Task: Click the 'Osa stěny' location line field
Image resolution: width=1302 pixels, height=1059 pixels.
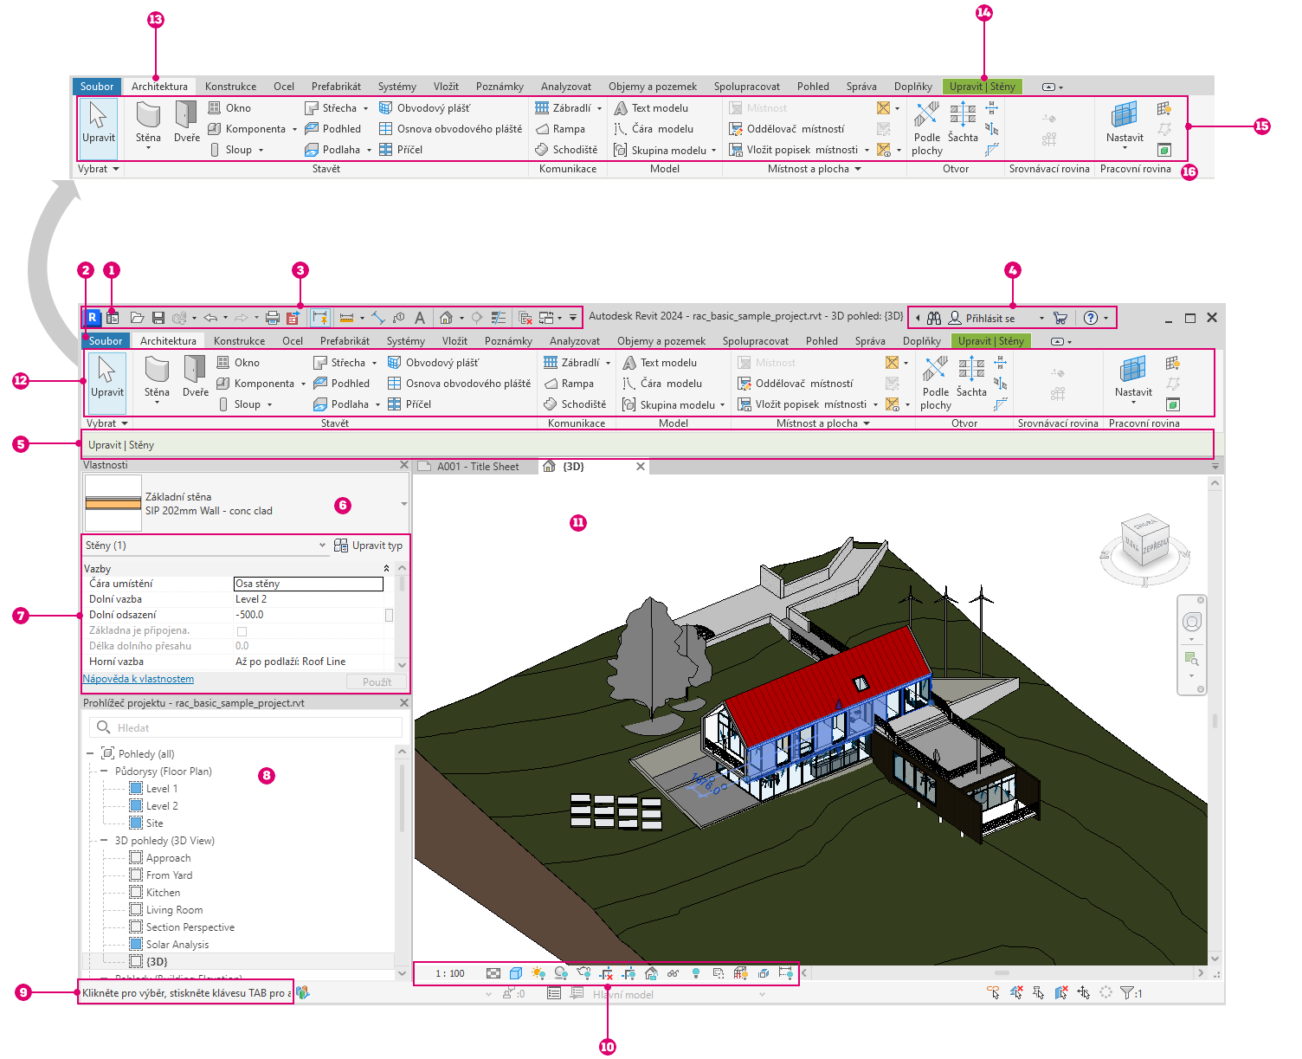Action: point(308,584)
